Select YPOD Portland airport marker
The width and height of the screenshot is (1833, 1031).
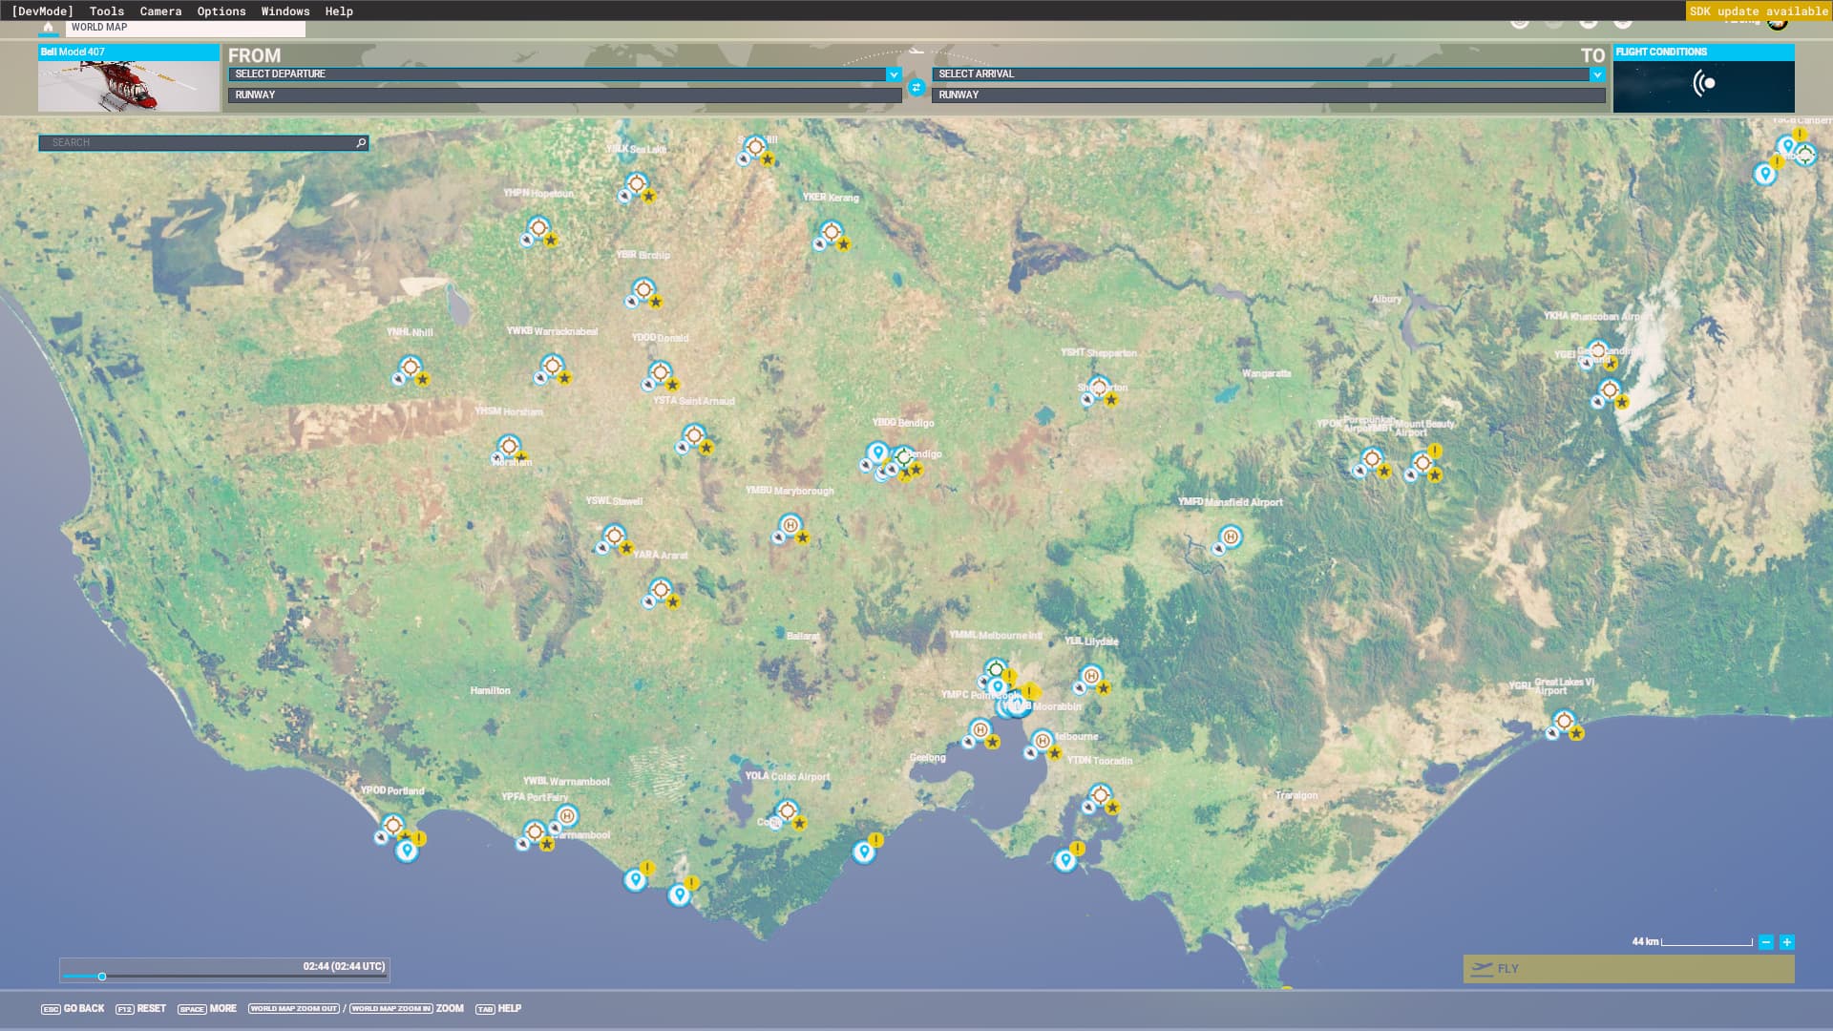click(392, 825)
